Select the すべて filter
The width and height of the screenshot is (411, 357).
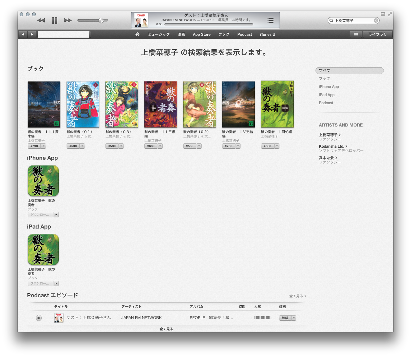[x=349, y=71]
